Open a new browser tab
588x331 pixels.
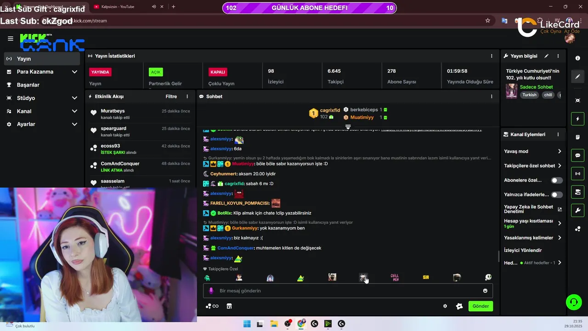pyautogui.click(x=173, y=7)
